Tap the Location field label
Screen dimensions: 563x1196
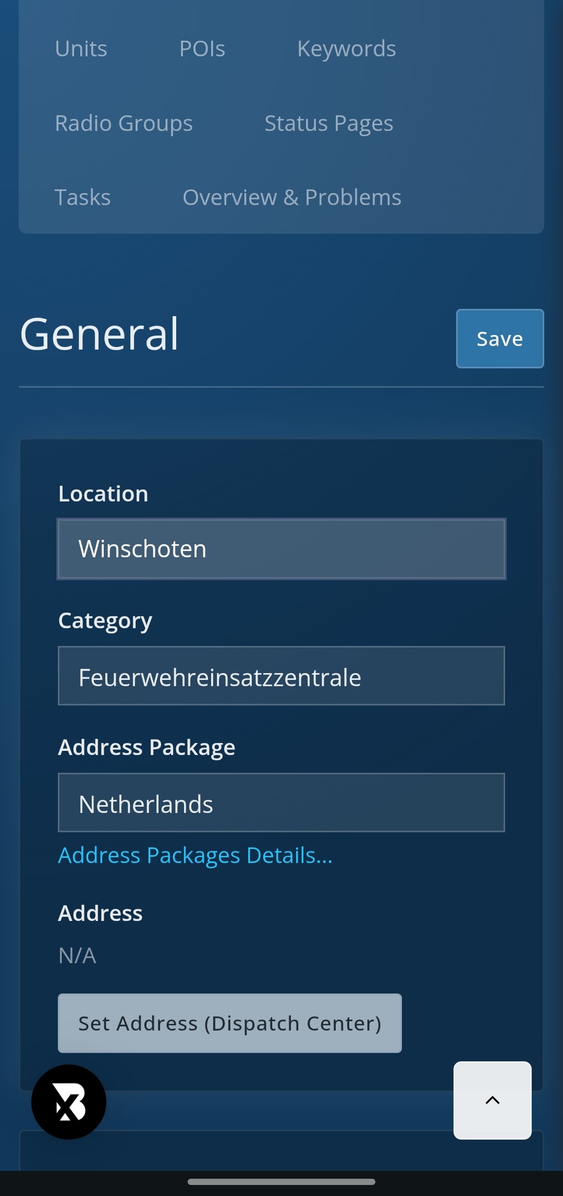point(103,494)
